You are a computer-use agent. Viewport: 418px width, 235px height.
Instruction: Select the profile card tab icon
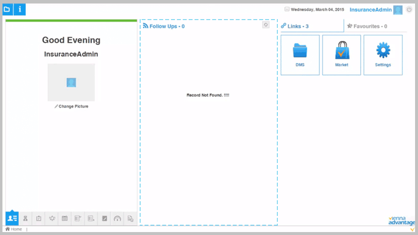[12, 218]
